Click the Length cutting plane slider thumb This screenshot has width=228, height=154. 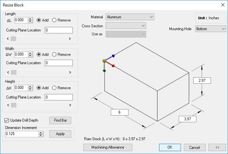pyautogui.click(x=14, y=39)
